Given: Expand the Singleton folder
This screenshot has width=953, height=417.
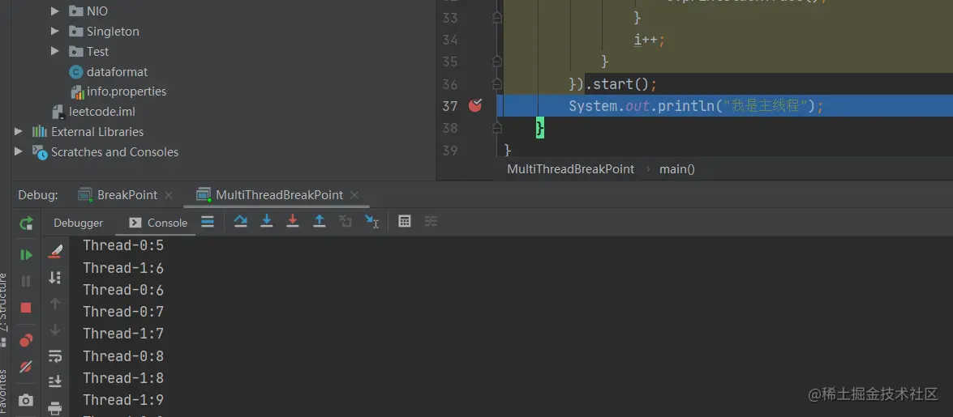Looking at the screenshot, I should [x=55, y=31].
